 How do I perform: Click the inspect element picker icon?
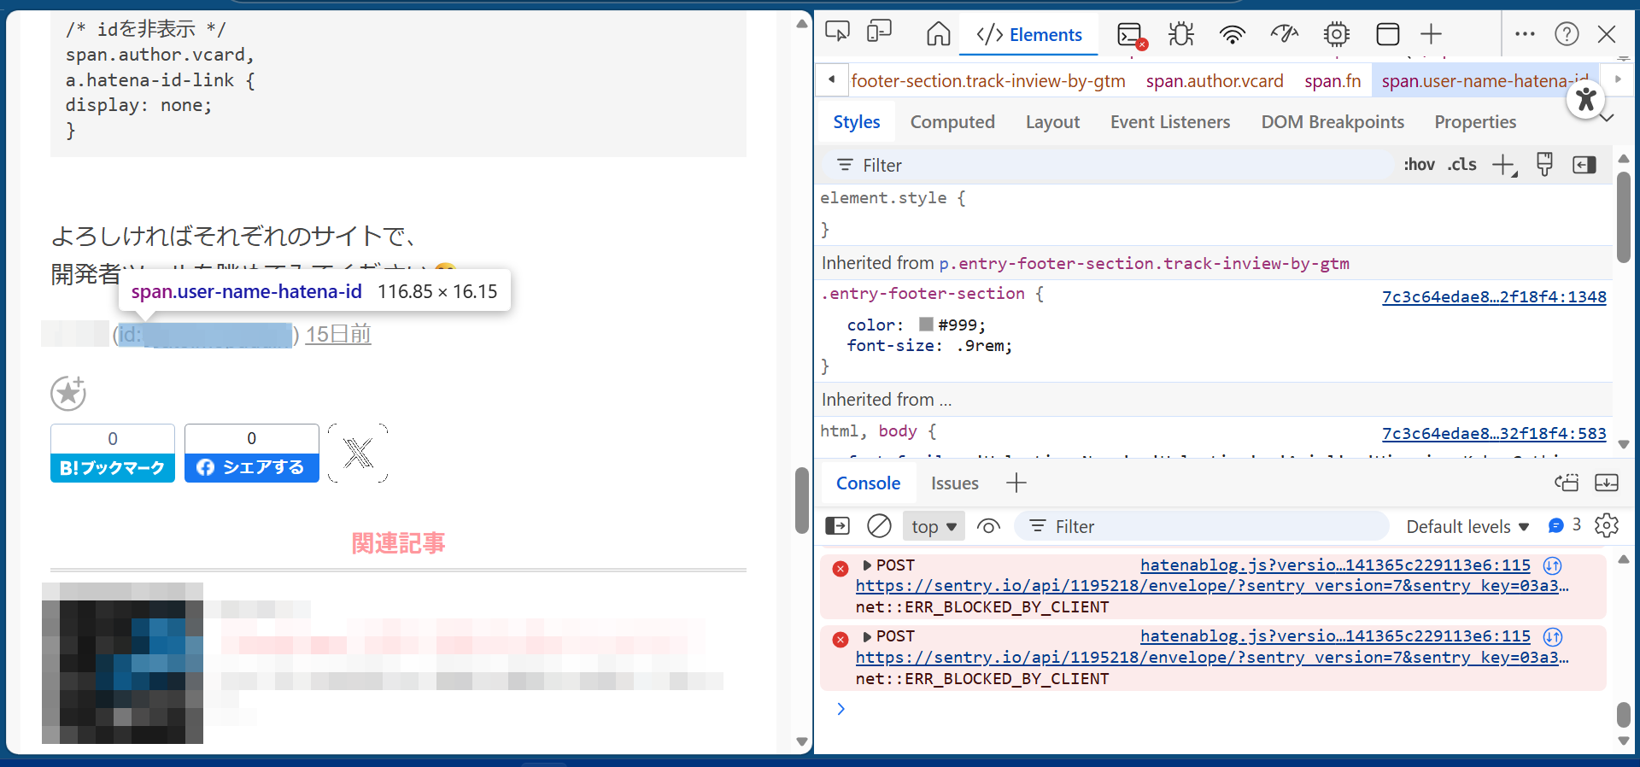(837, 33)
